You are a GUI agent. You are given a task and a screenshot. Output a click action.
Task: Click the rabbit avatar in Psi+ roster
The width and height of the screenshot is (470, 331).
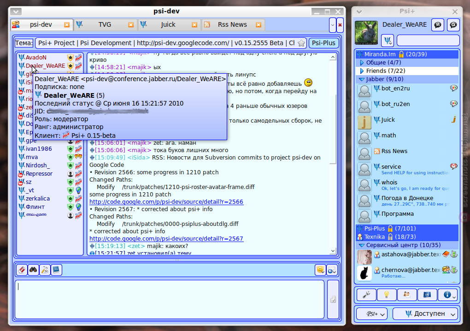(x=366, y=33)
